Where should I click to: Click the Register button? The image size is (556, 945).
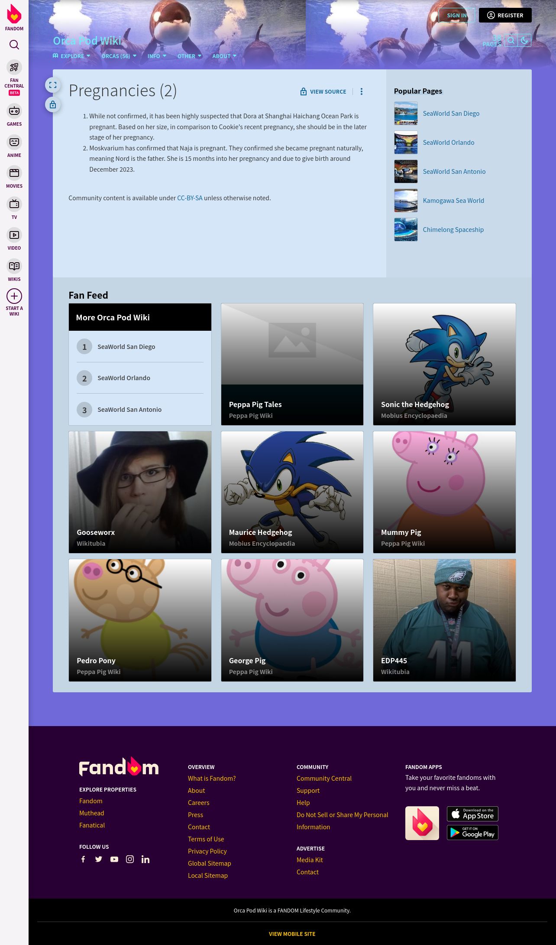[x=505, y=15]
